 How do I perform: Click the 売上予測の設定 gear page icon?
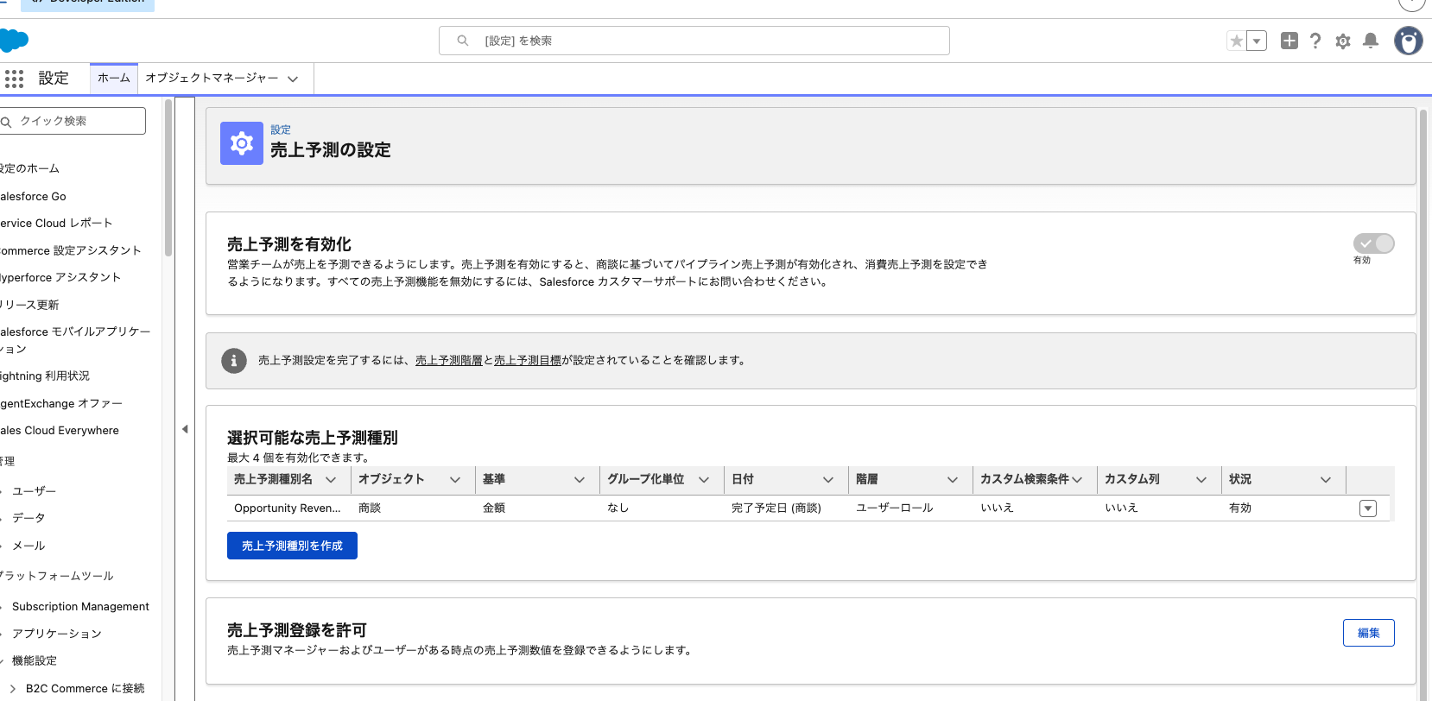pyautogui.click(x=242, y=143)
